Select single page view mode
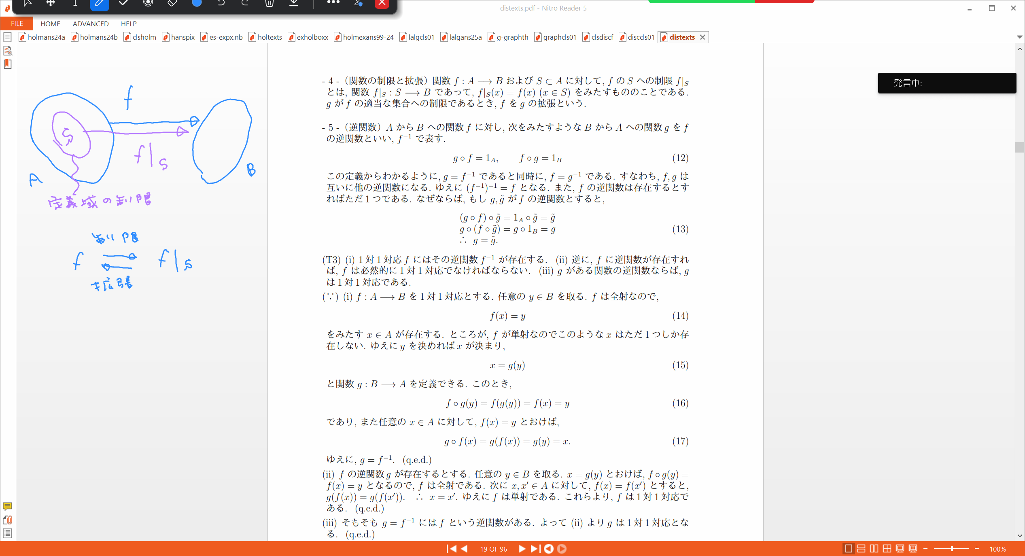This screenshot has width=1025, height=556. point(849,549)
